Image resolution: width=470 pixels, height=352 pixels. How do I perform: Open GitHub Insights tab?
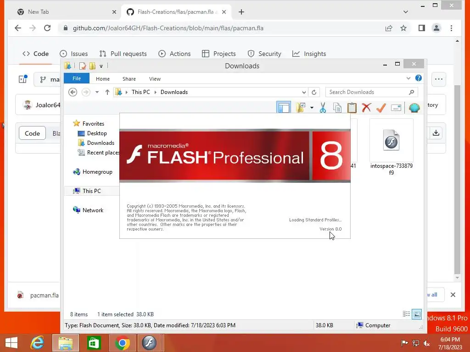point(309,54)
